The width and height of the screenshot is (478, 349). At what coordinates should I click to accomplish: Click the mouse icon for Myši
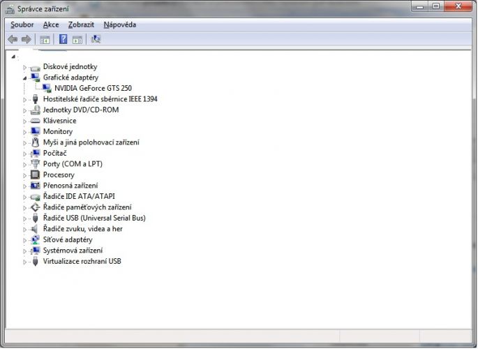(36, 142)
